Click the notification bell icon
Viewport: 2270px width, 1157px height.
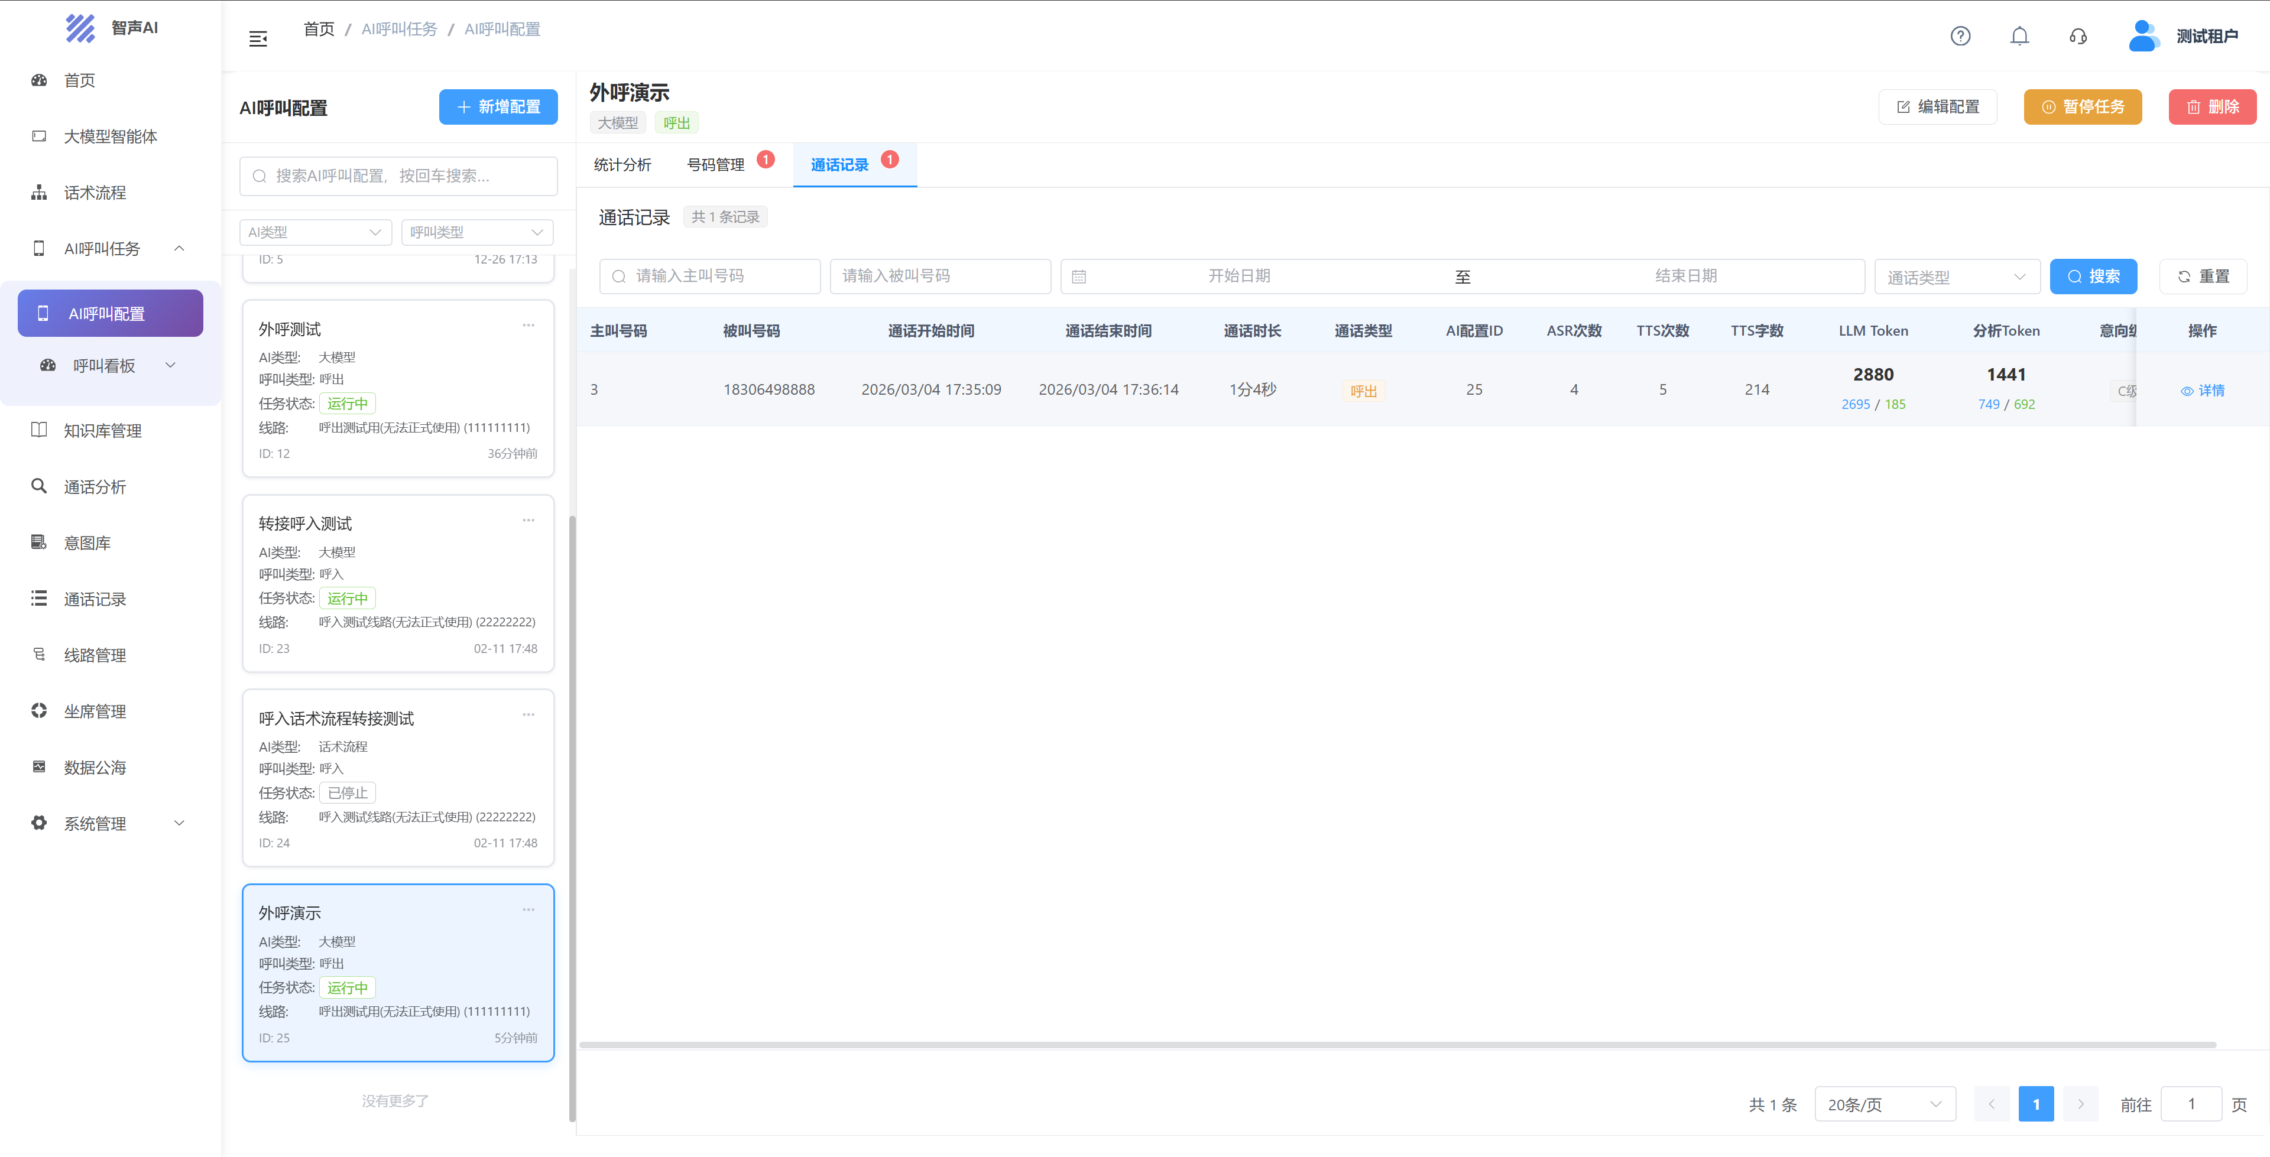pos(2019,36)
